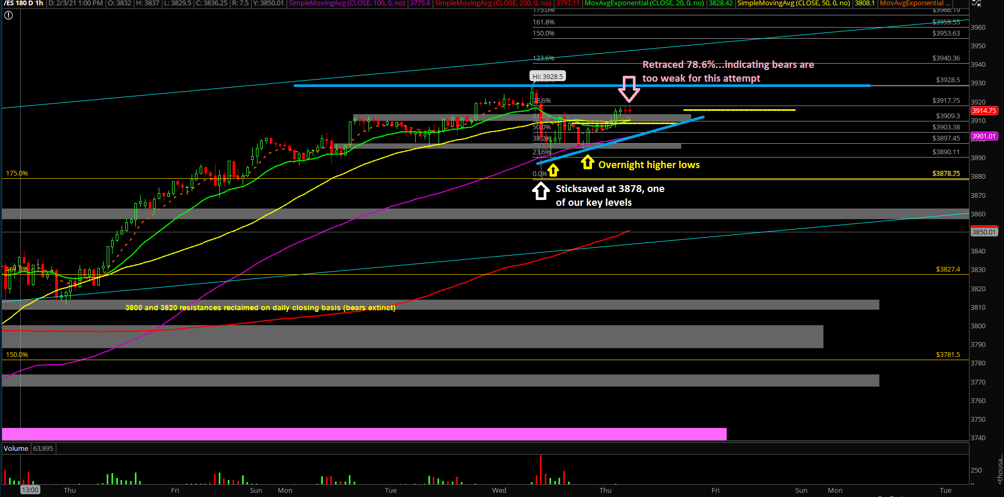Select the magenta rectangle at chart bottom
Screen dimensions: 1004x497
(x=364, y=434)
